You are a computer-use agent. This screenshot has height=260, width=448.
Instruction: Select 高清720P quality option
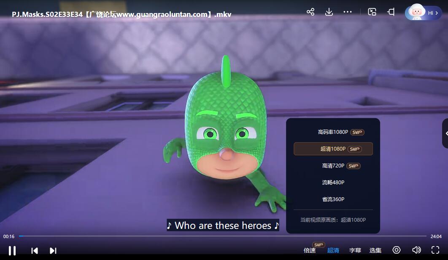point(333,166)
